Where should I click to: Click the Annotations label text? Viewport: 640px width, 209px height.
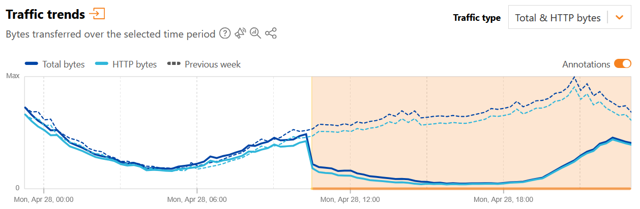586,64
